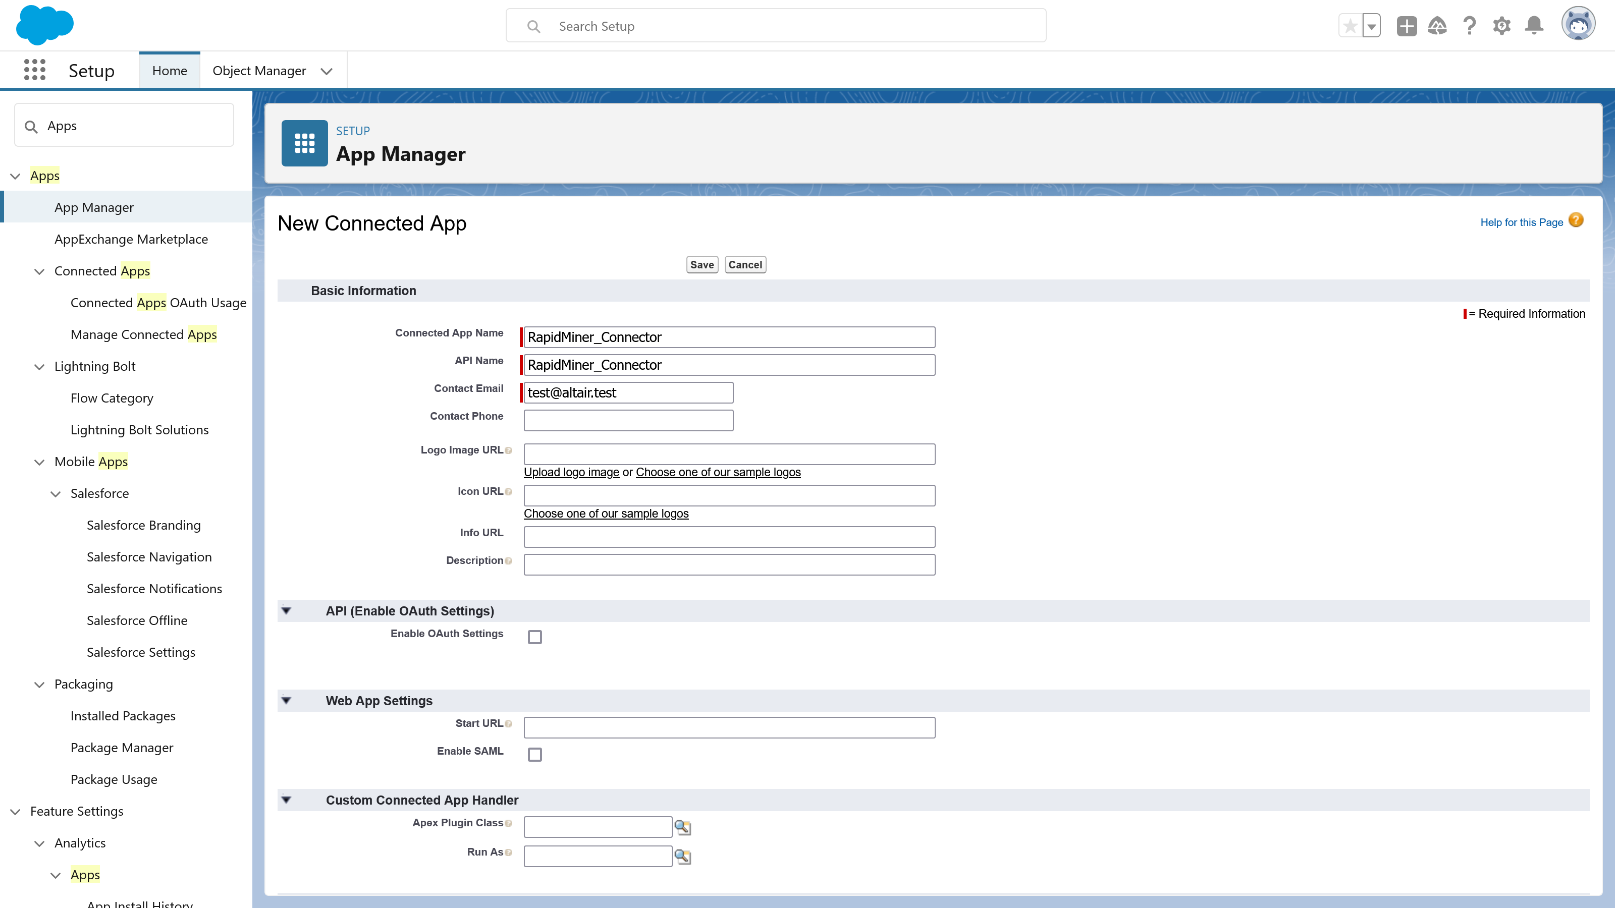
Task: Click the magnifier in Search Setup
Action: (533, 26)
